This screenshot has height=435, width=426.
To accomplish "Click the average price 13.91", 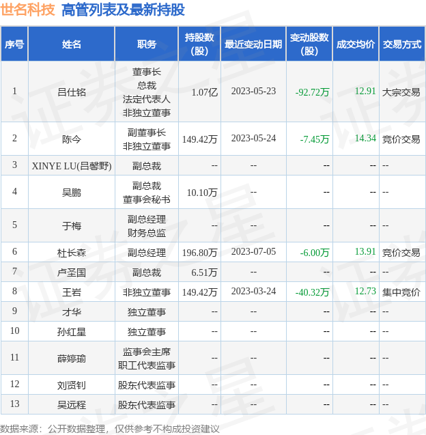I will click(365, 251).
